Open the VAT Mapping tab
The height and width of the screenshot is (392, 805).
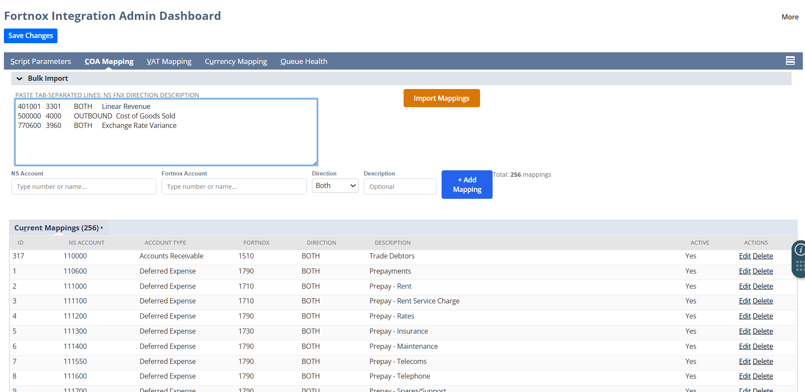click(x=169, y=61)
